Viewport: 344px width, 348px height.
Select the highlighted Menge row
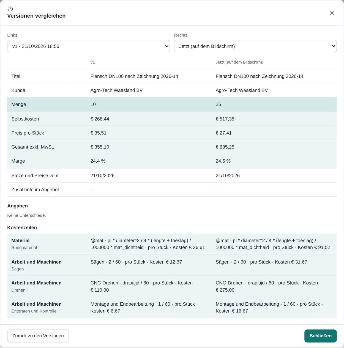click(x=172, y=105)
